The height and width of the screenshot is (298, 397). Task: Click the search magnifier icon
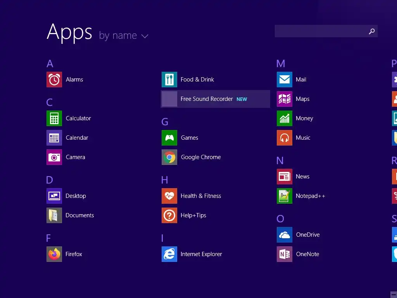point(372,31)
